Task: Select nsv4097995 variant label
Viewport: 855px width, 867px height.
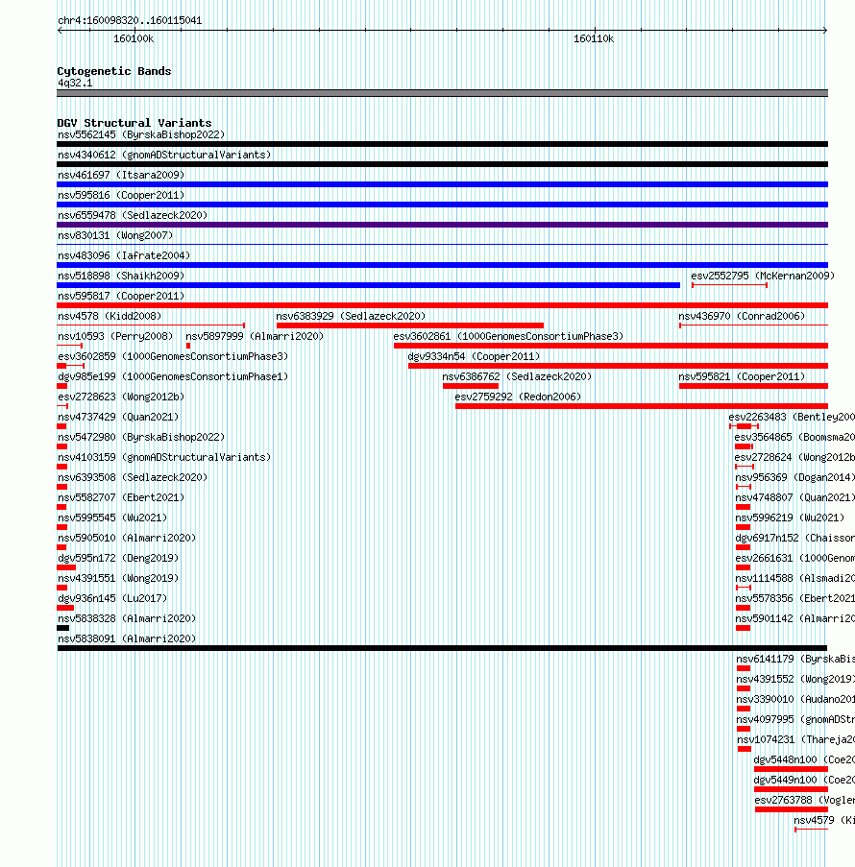Action: pos(795,719)
